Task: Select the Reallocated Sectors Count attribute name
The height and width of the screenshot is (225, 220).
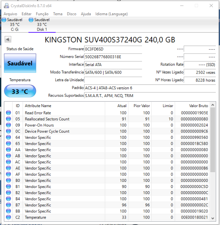Action: tap(47, 119)
